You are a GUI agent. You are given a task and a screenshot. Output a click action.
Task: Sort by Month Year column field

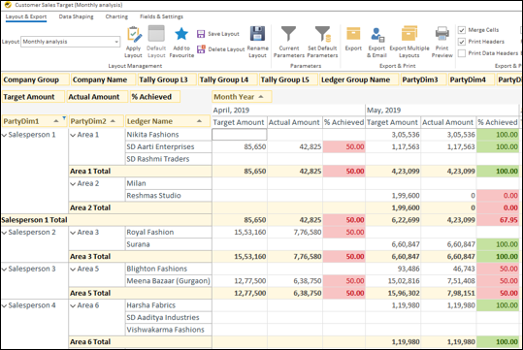(x=242, y=97)
